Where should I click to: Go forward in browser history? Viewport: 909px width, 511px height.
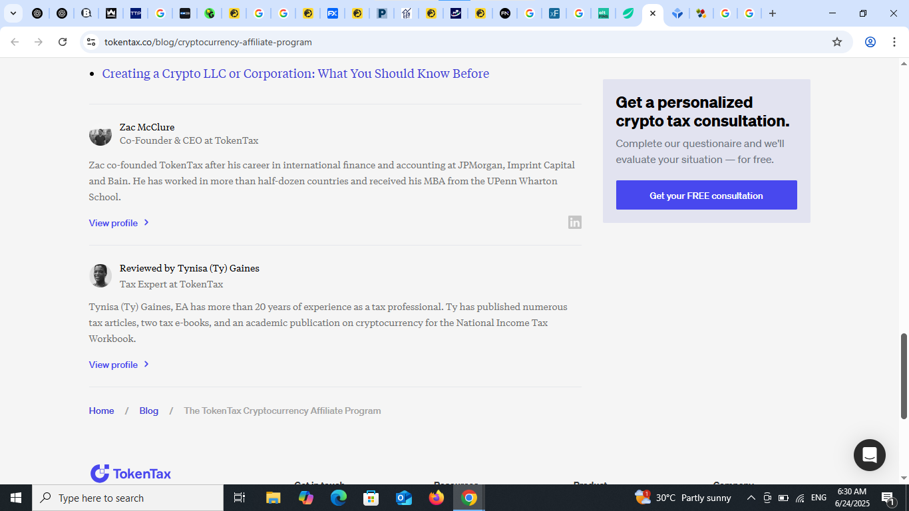pyautogui.click(x=39, y=42)
